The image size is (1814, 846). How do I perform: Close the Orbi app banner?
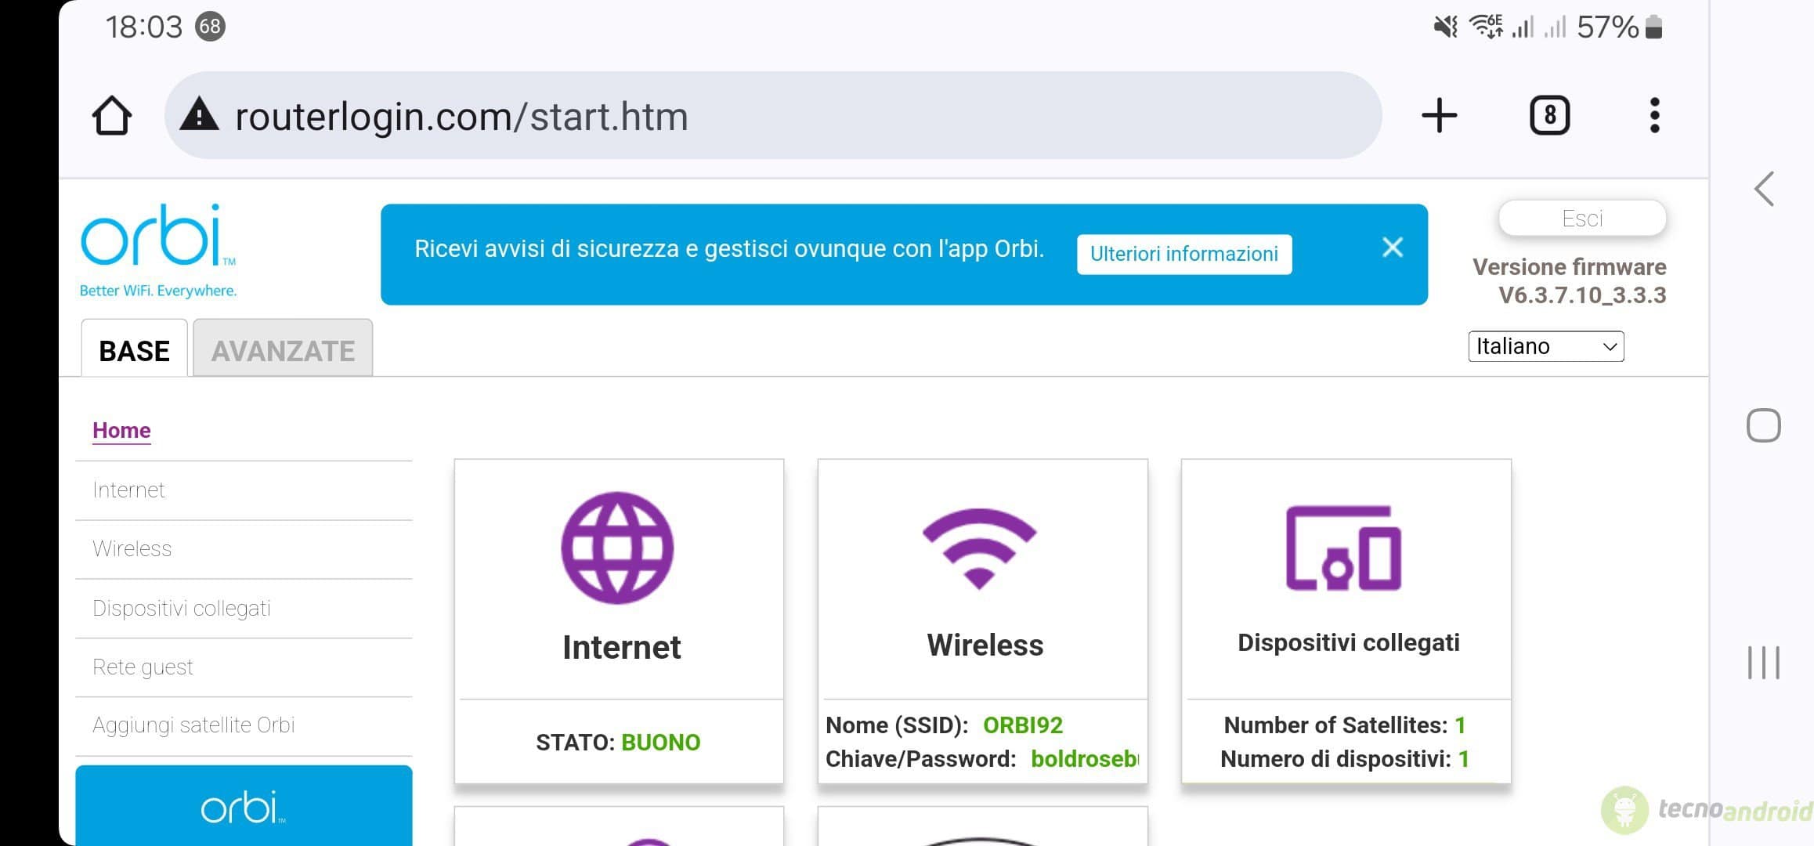(1392, 248)
